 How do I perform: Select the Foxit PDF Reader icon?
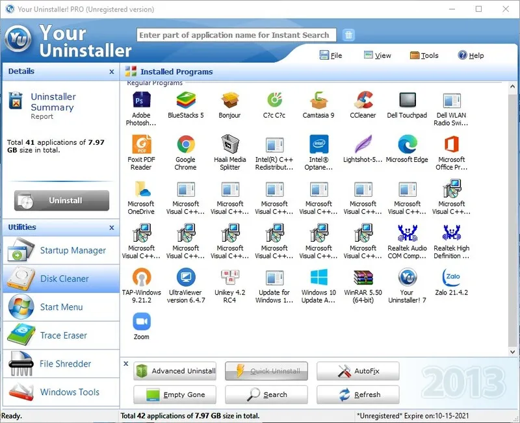click(x=142, y=144)
